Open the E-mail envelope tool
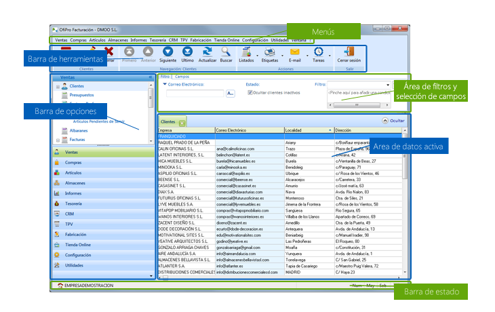 [295, 53]
